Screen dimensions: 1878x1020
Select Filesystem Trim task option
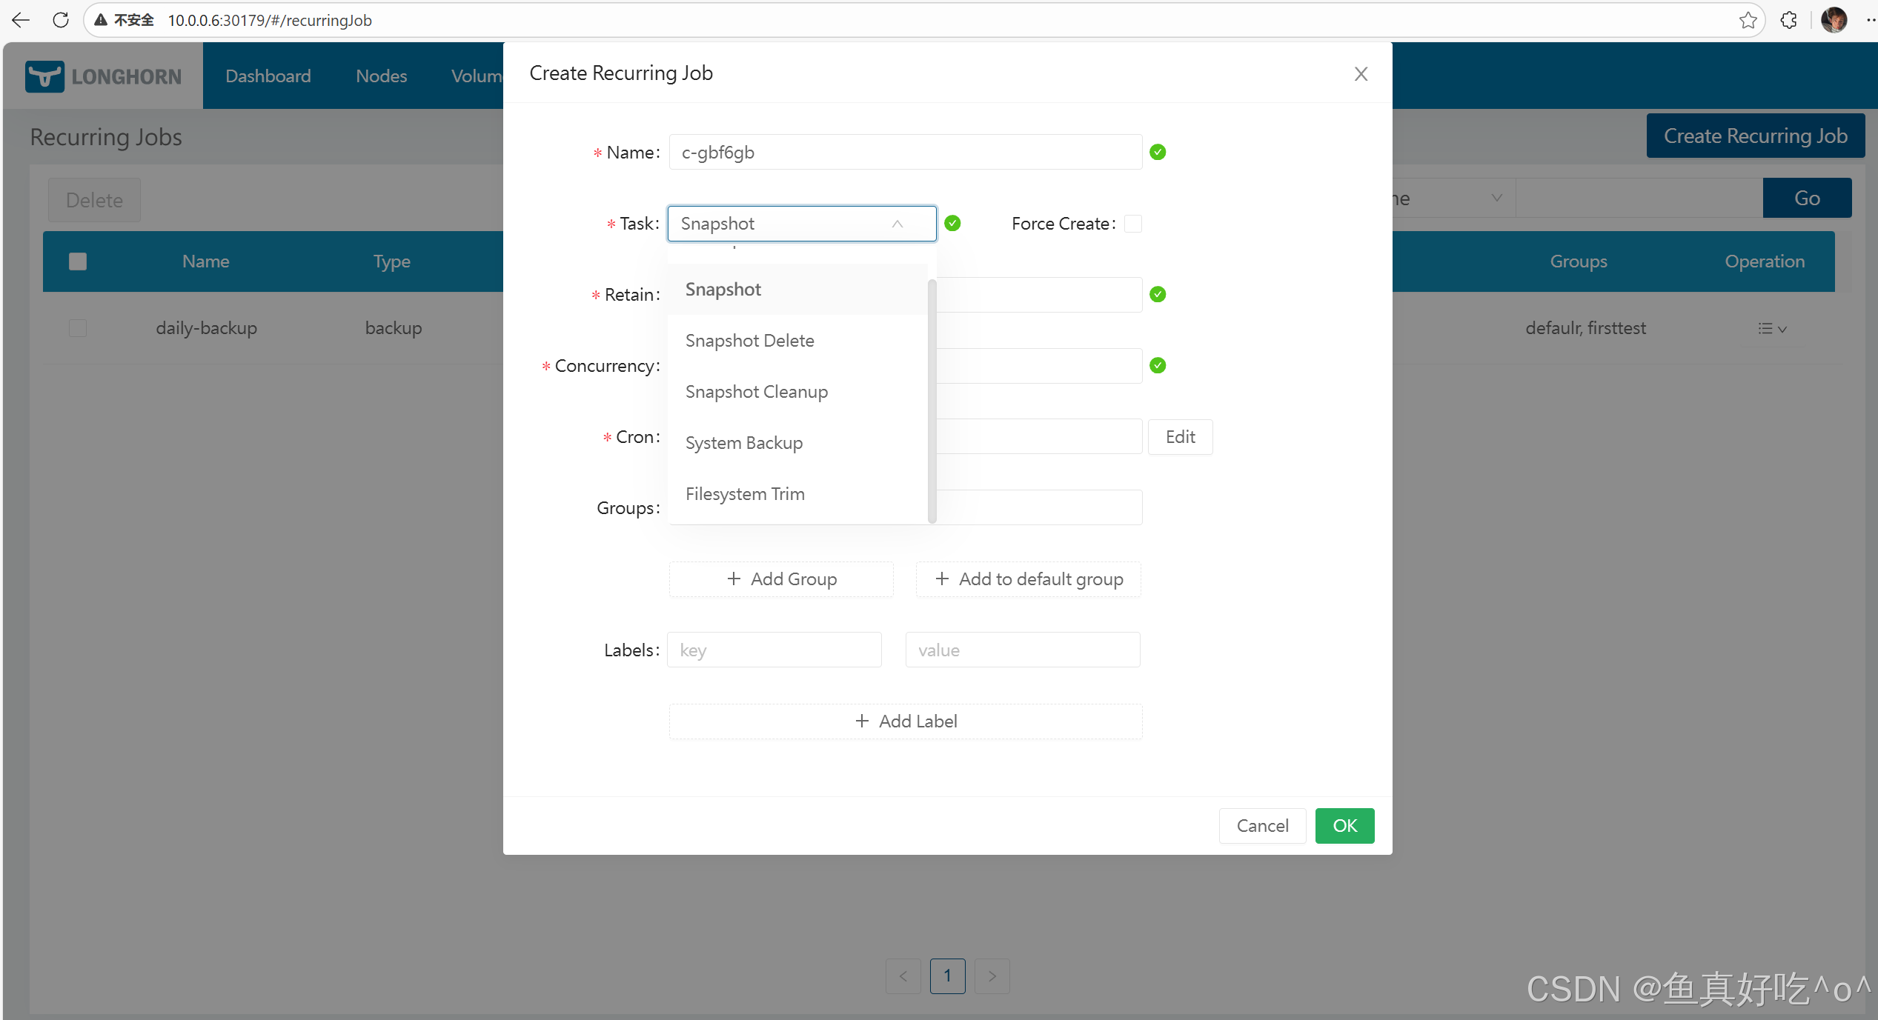pos(745,494)
